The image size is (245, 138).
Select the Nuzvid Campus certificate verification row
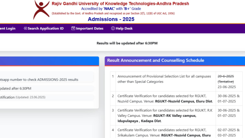(x=165, y=98)
